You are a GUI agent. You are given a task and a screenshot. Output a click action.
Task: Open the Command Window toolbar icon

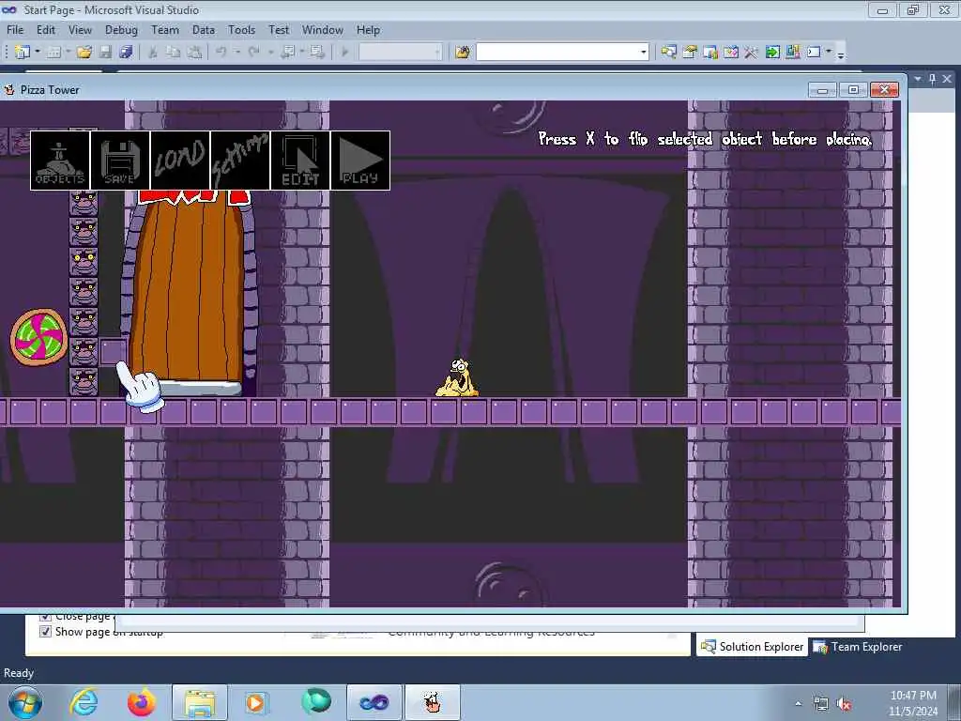814,53
